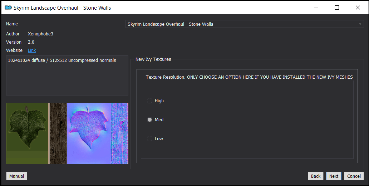369x186 pixels.
Task: Click the Manual button
Action: click(16, 176)
